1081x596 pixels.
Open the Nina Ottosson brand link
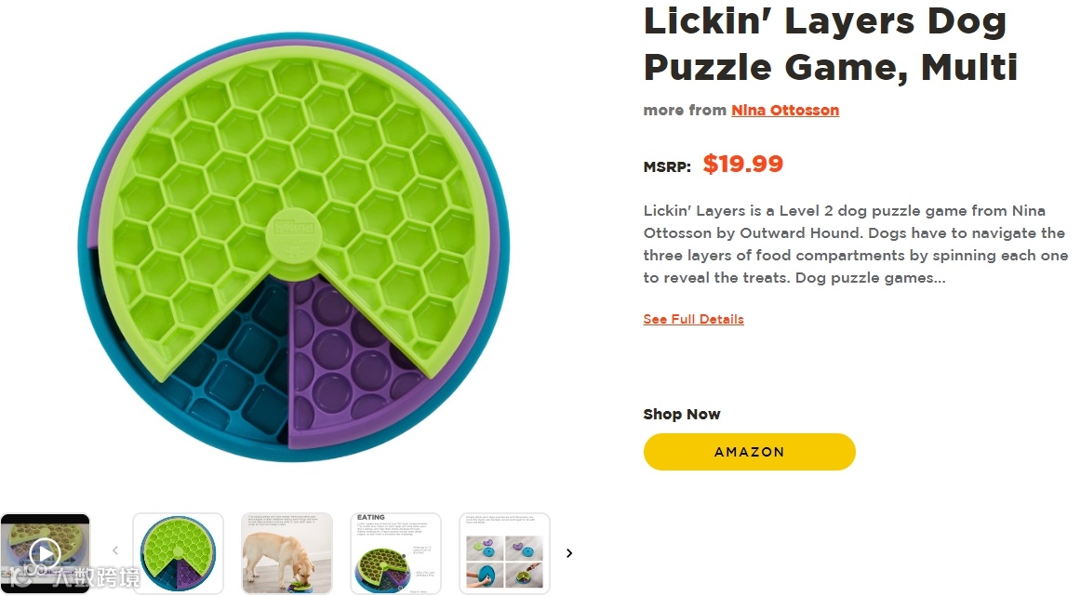pyautogui.click(x=784, y=110)
